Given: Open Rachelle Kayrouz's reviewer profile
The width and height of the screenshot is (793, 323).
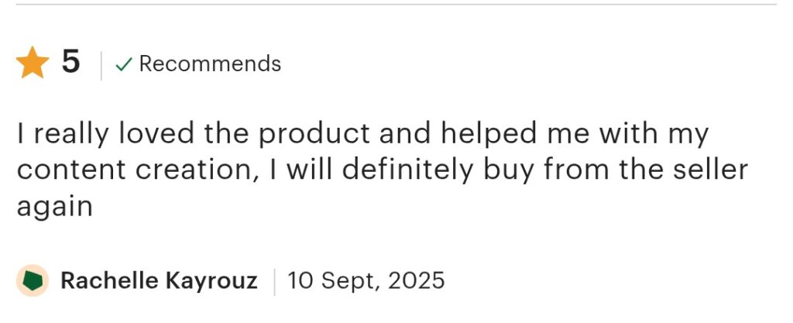Looking at the screenshot, I should (x=158, y=280).
